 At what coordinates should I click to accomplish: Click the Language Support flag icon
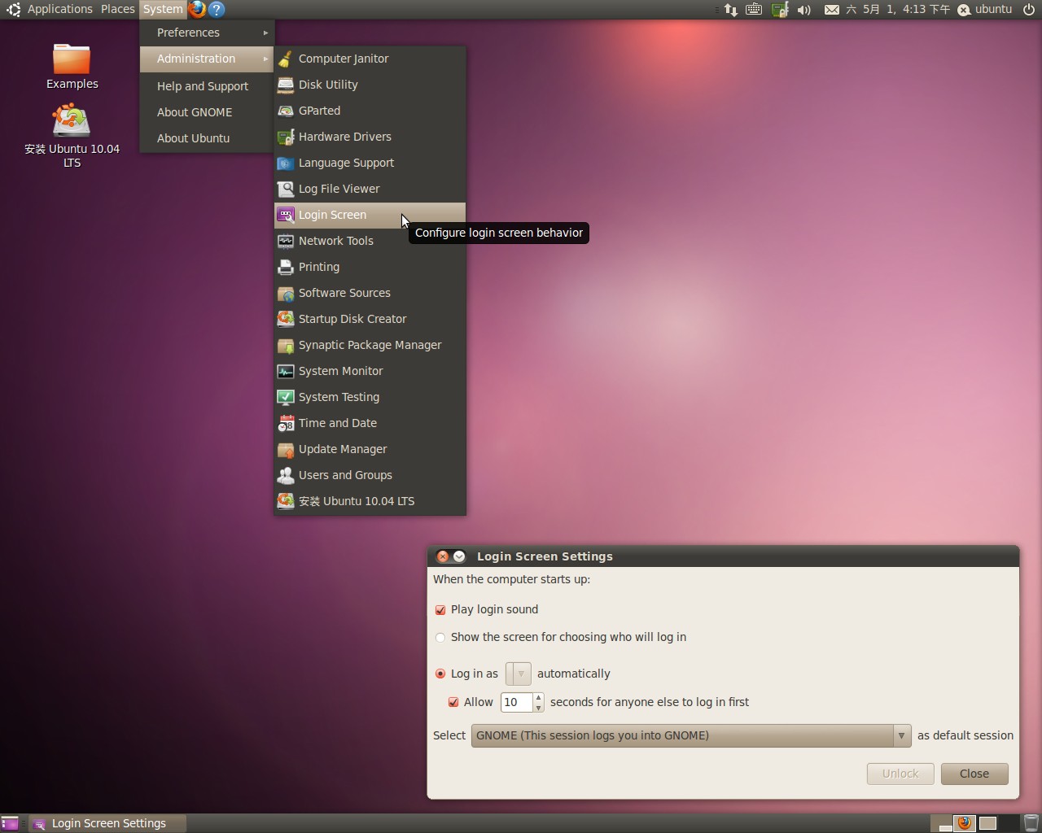point(285,163)
